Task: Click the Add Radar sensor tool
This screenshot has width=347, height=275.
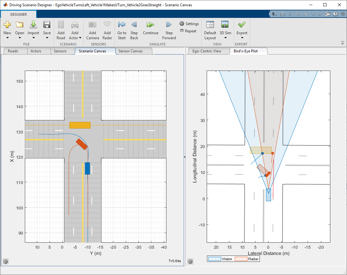Action: click(x=107, y=30)
